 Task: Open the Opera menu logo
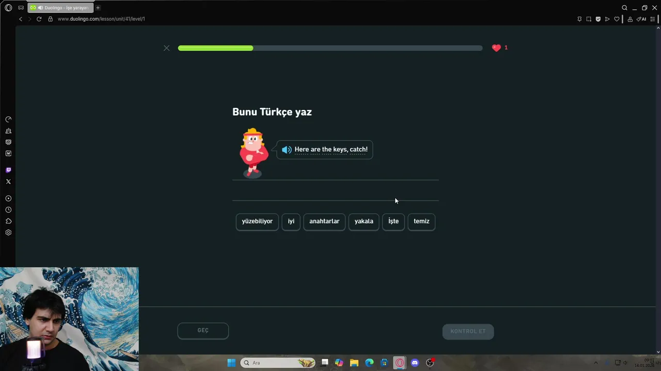click(8, 8)
